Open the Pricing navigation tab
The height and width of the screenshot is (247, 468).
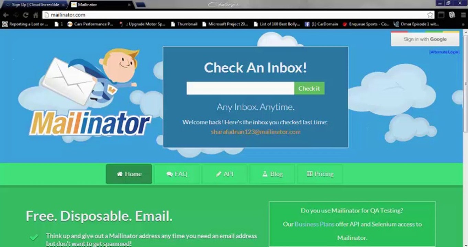tap(320, 174)
